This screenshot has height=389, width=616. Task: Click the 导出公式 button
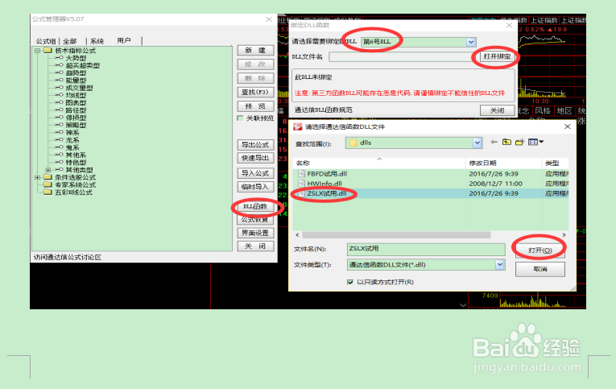tap(255, 145)
